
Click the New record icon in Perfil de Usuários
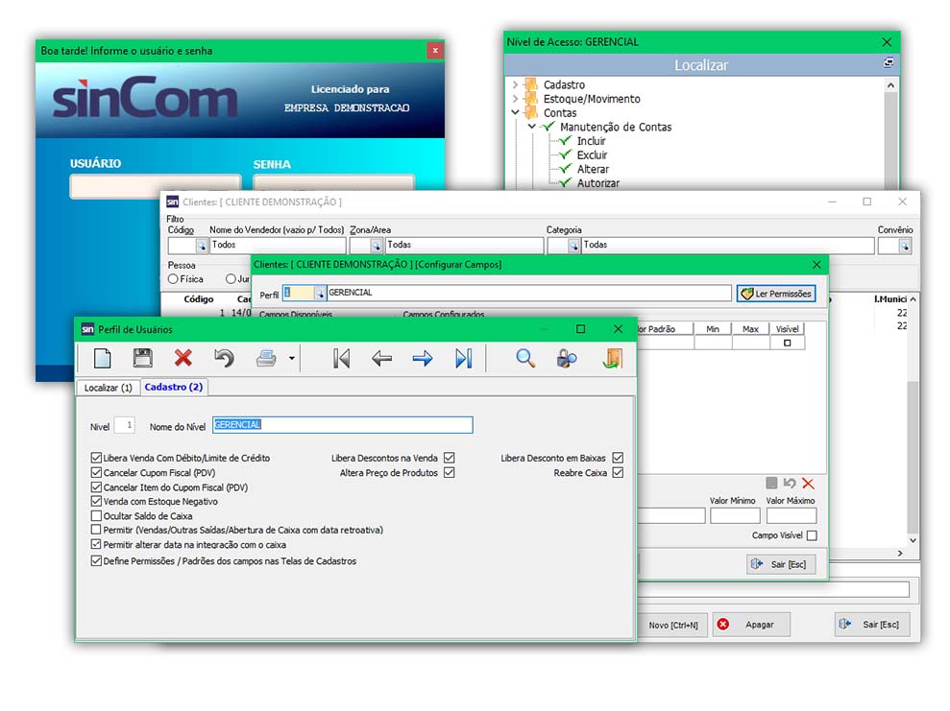(x=103, y=358)
